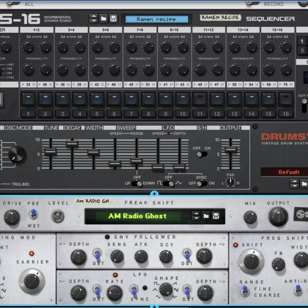Toggle the red SHIFT LED button
Screen dimensions: 308x308
pos(236,245)
